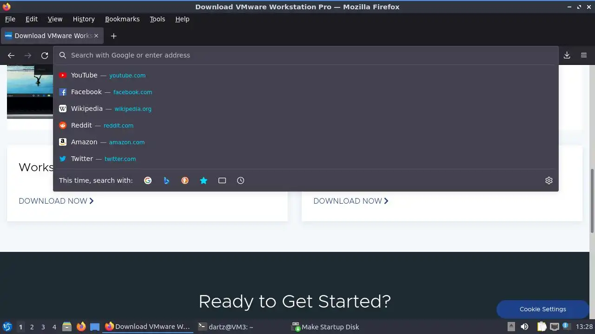The image size is (595, 334).
Task: Select Wikipedia suggestion in address dropdown
Action: 306,109
